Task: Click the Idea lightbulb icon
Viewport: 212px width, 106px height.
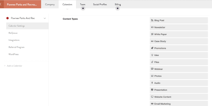Action: (152, 55)
